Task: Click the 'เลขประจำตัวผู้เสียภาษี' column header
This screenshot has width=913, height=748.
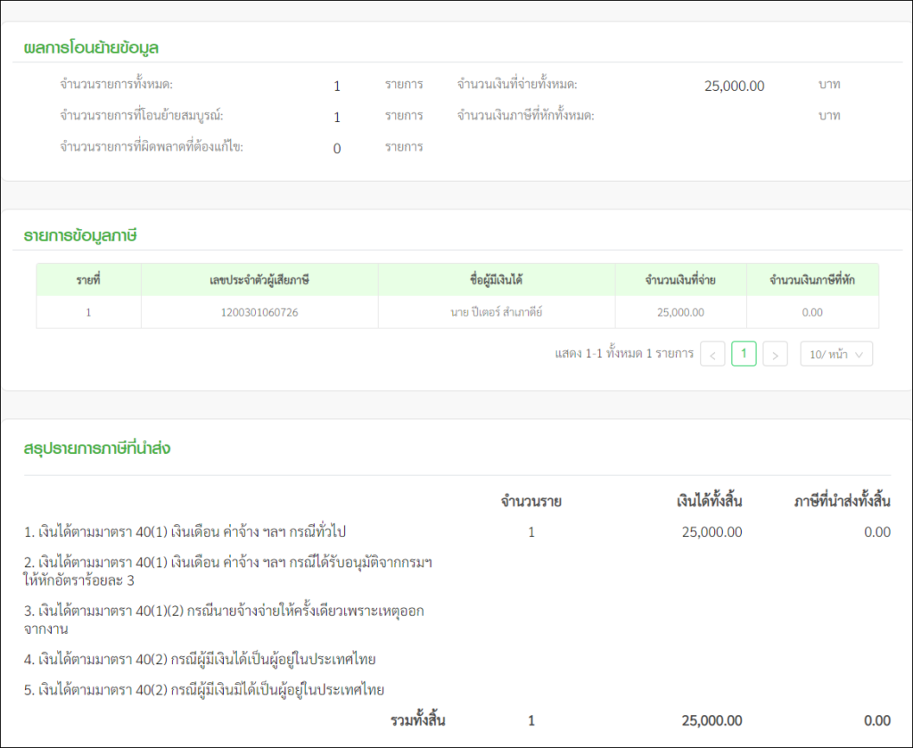Action: pyautogui.click(x=259, y=278)
